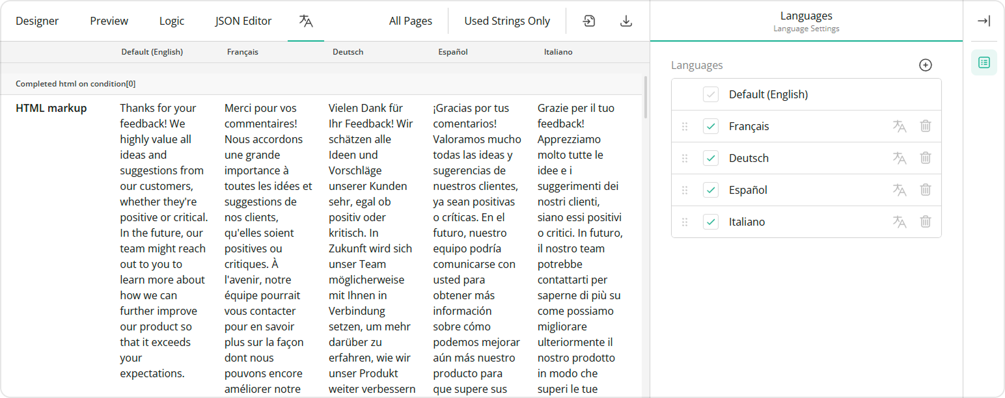Go to the Preview tab
This screenshot has height=398, width=1005.
pyautogui.click(x=109, y=20)
